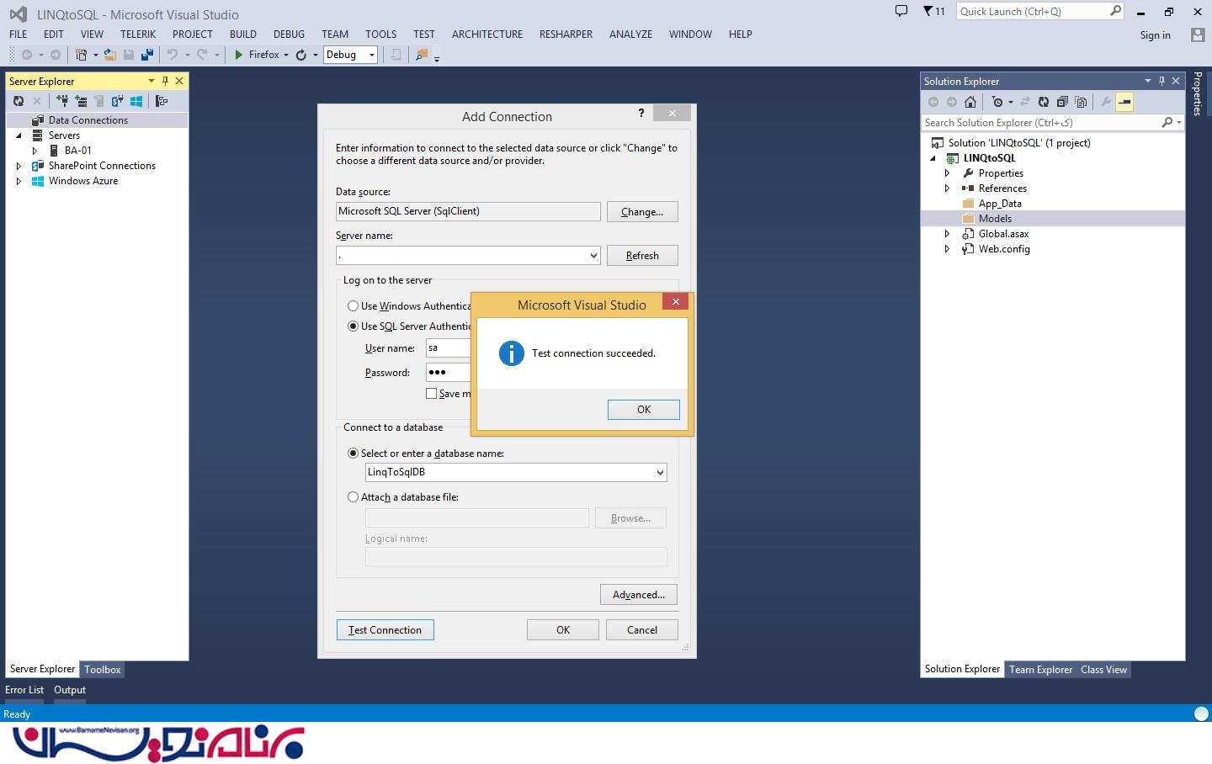Image resolution: width=1212 pixels, height=764 pixels.
Task: Click the Home icon in Solution Explorer
Action: coord(970,102)
